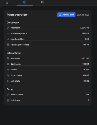Select the Hide all posts label
Screen dimensions: 97x125
(17, 94)
